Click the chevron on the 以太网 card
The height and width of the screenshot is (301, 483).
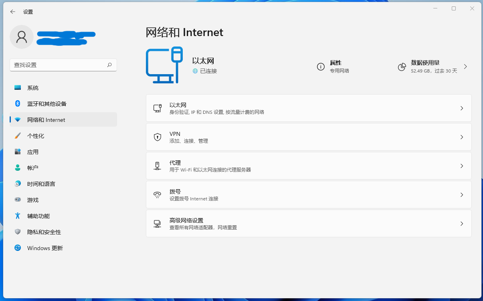click(462, 108)
